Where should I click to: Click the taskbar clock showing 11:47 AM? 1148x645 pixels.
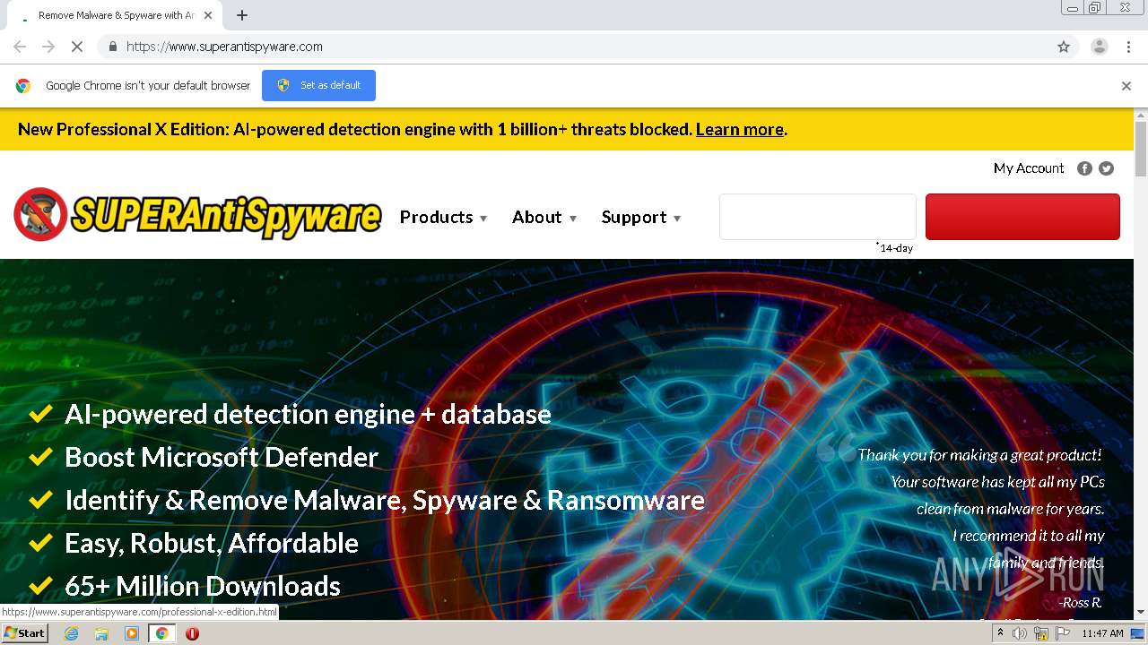1102,633
